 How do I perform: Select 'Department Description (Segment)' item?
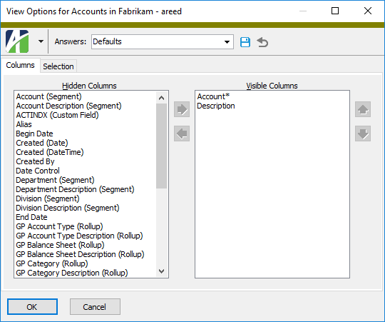click(75, 189)
